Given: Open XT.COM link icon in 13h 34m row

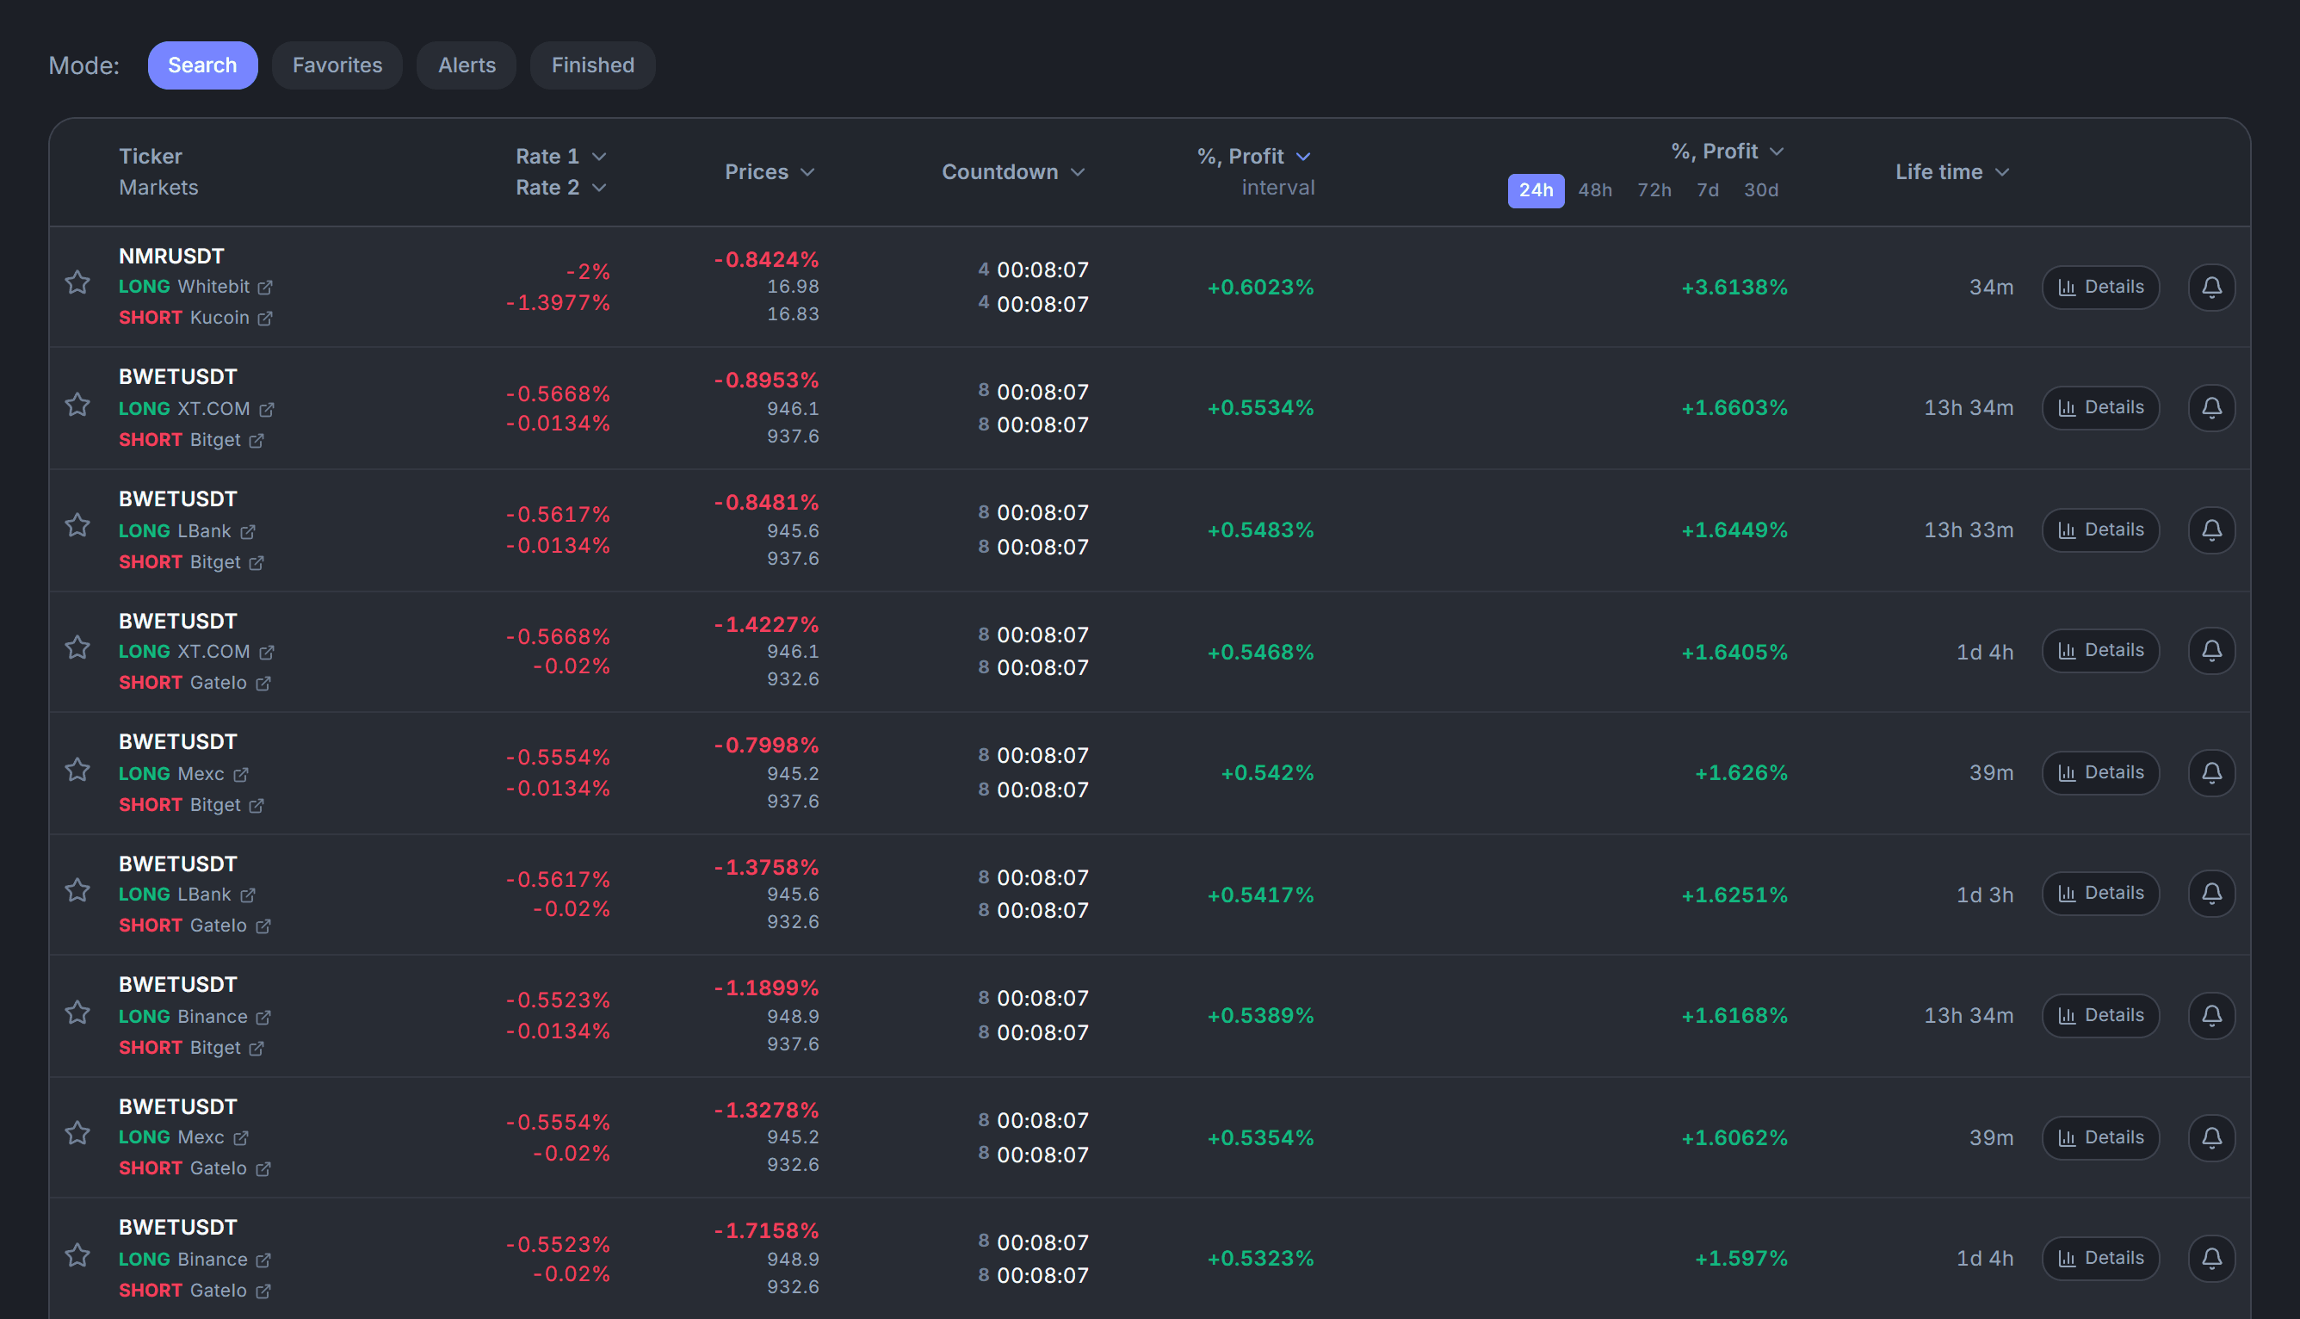Looking at the screenshot, I should point(266,410).
